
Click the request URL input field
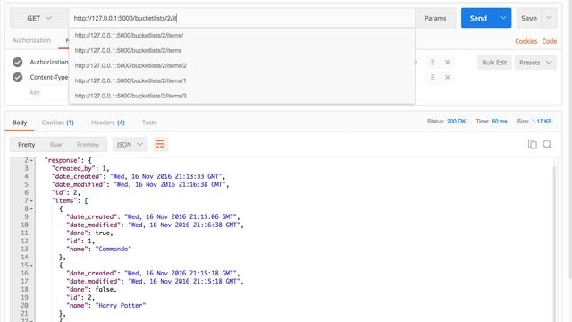(x=241, y=18)
